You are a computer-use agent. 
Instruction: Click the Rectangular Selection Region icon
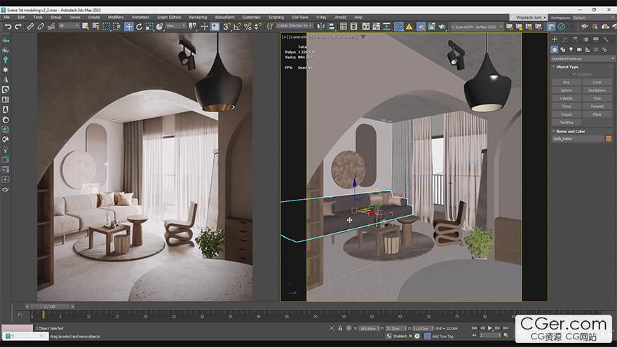point(107,27)
